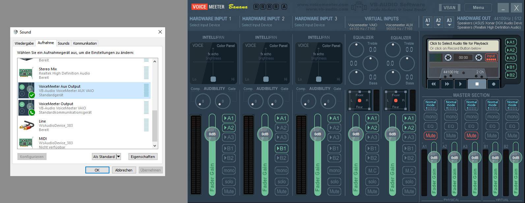The height and width of the screenshot is (203, 525).
Task: Expand the Als Standard dropdown arrow
Action: tap(119, 157)
